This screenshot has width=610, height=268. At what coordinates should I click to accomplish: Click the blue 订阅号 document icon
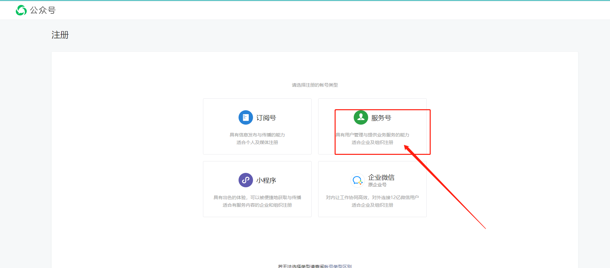tap(246, 117)
